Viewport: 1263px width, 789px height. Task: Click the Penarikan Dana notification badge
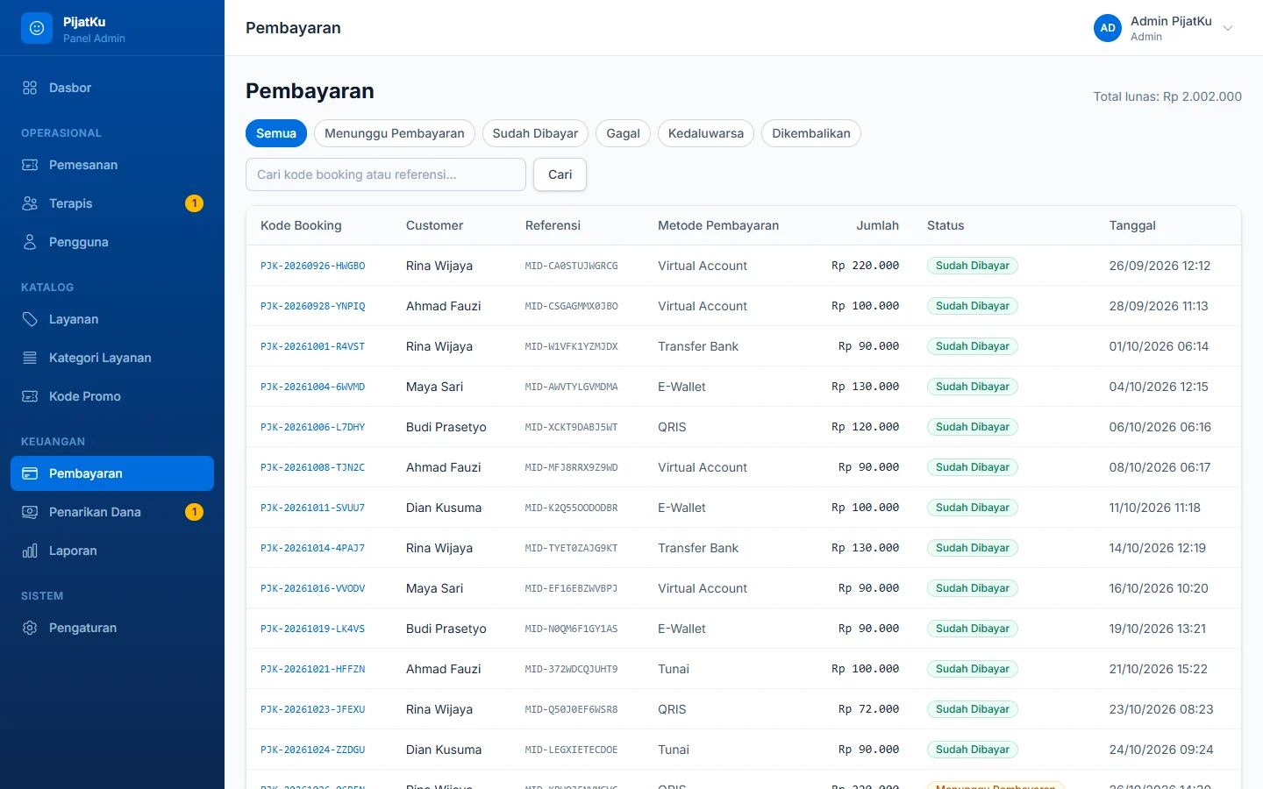[195, 512]
